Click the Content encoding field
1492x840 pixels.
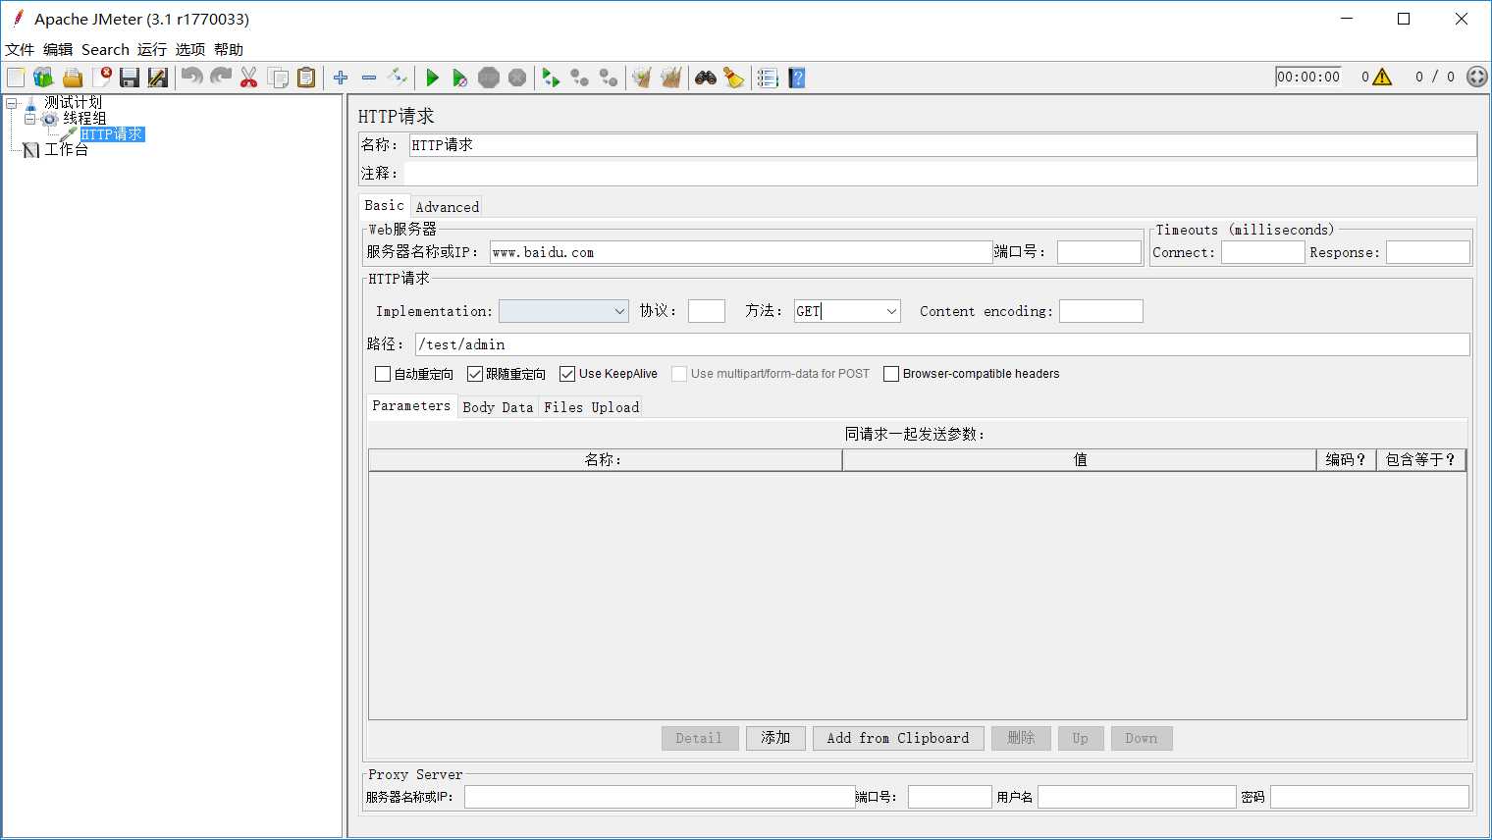(x=1101, y=311)
